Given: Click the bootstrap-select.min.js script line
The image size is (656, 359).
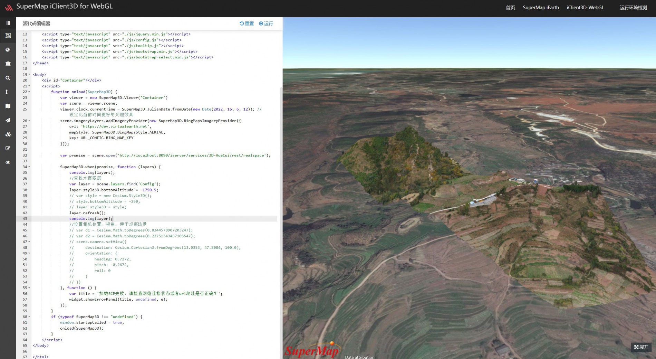Looking at the screenshot, I should tap(128, 57).
